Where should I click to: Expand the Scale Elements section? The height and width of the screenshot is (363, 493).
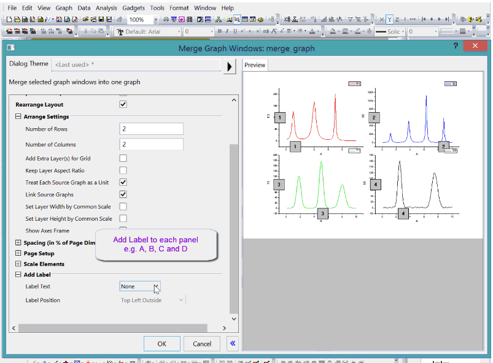(x=18, y=264)
